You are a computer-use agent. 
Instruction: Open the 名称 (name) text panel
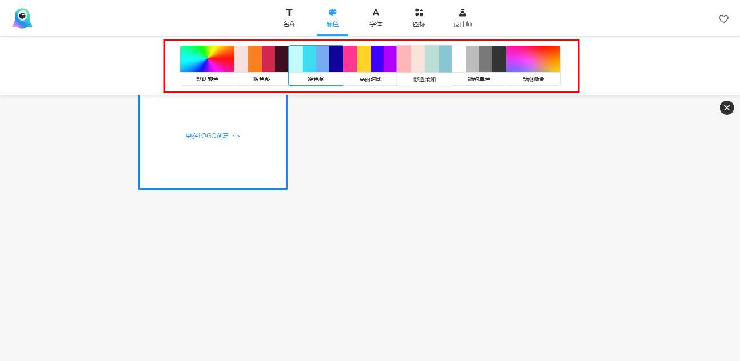click(x=289, y=17)
